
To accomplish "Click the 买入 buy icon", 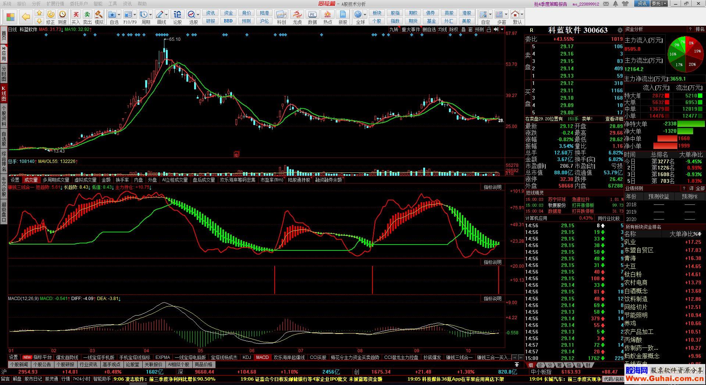I will pyautogui.click(x=76, y=14).
